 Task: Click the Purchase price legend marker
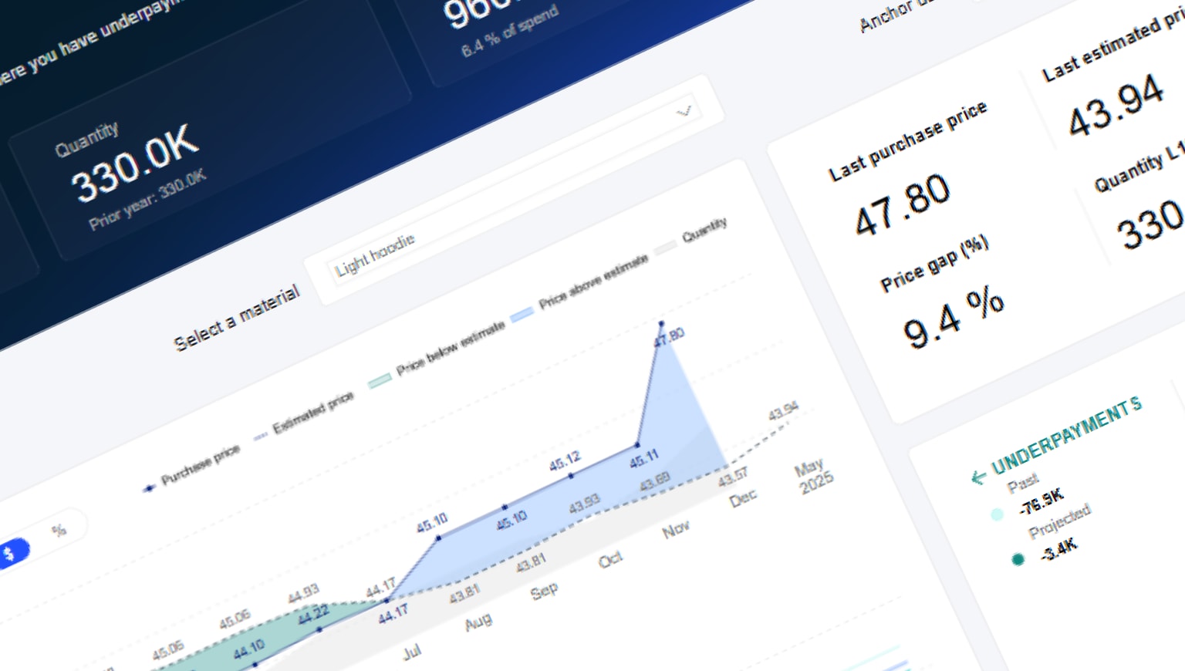(149, 487)
